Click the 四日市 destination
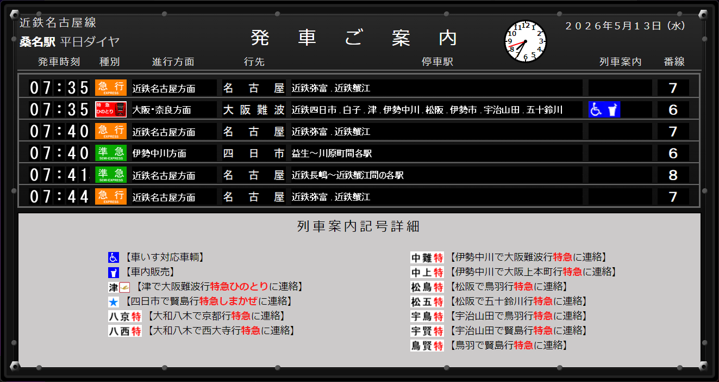Screen dimensions: 719x382 pyautogui.click(x=254, y=153)
